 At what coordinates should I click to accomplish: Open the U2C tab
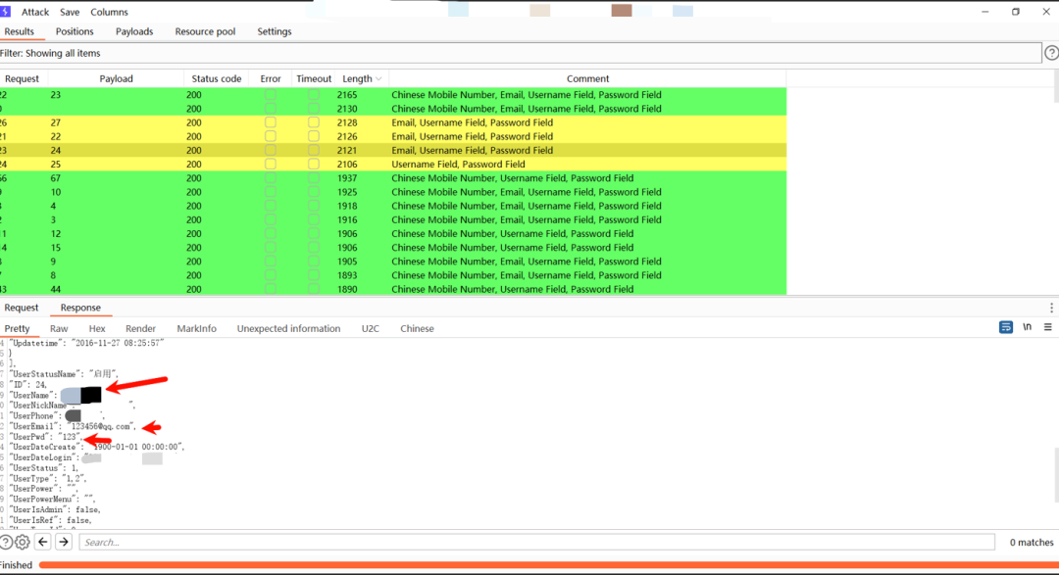click(370, 329)
